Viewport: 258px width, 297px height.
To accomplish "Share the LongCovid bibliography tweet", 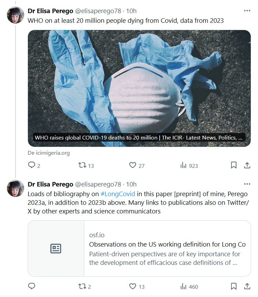I will 247,286.
